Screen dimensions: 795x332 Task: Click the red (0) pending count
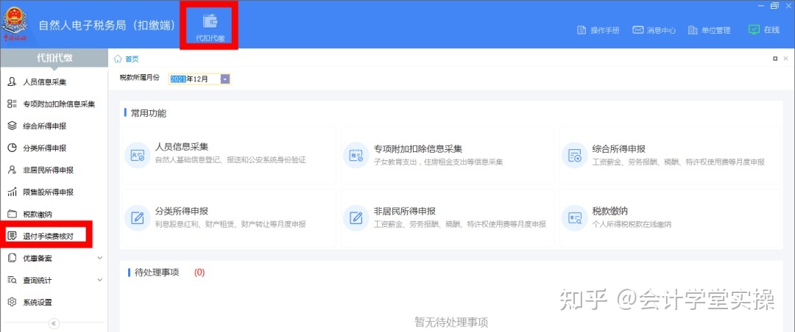pos(199,273)
